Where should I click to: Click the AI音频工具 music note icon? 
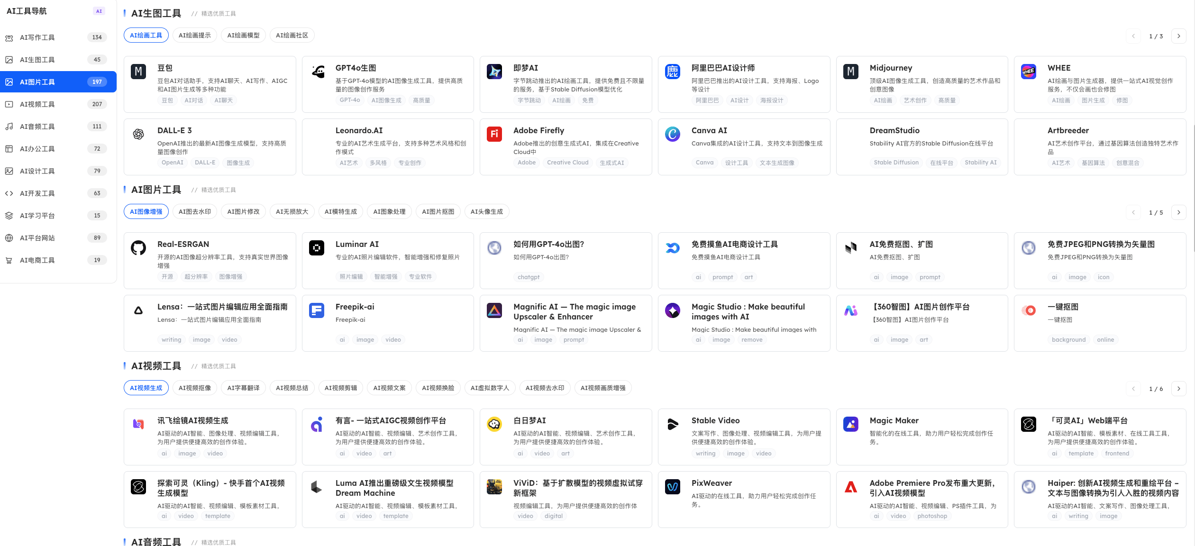coord(9,127)
